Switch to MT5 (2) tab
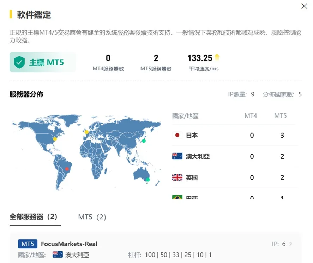The width and height of the screenshot is (313, 263). pyautogui.click(x=92, y=217)
